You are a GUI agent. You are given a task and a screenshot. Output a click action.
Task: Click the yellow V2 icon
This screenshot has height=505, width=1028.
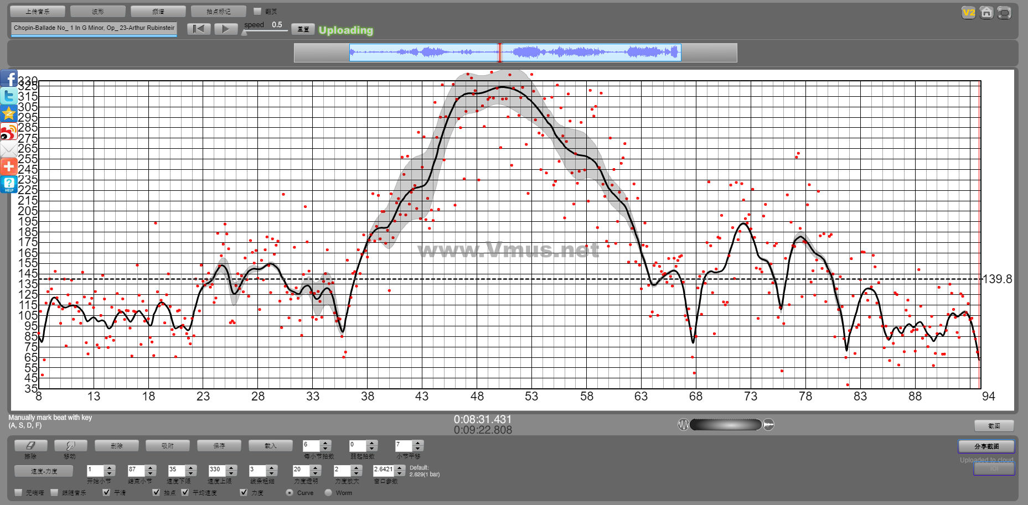(968, 13)
